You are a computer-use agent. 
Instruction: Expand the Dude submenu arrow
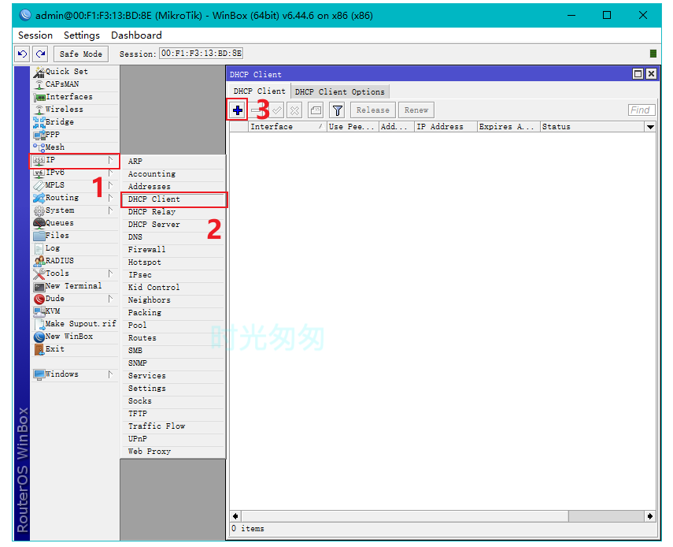click(x=111, y=299)
